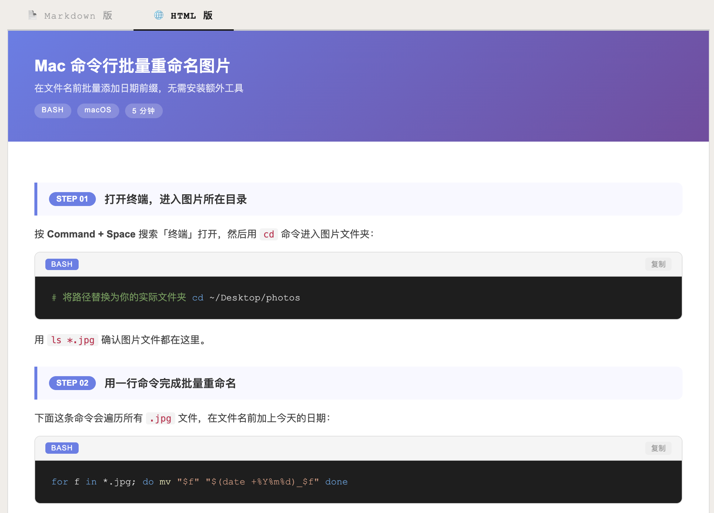
Task: Click the inline code ls *.jpg
Action: (x=73, y=340)
